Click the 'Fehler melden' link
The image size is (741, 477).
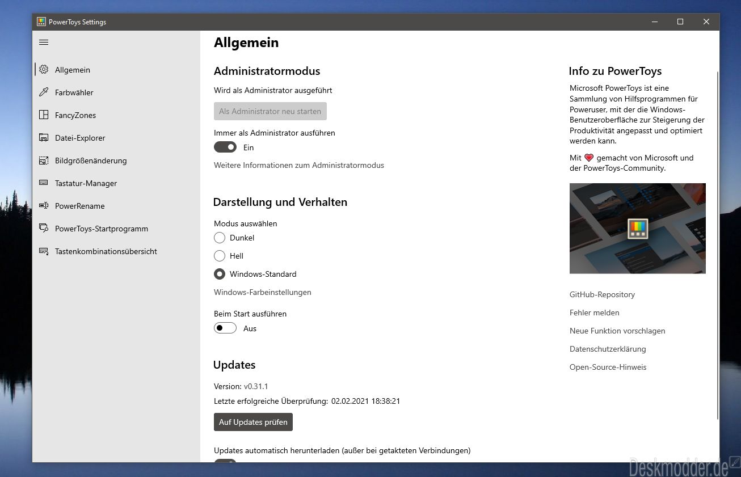(x=595, y=313)
